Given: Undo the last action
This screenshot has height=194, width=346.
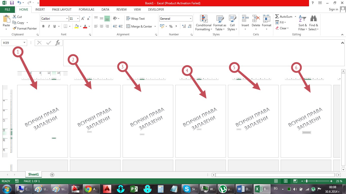Looking at the screenshot, I should pos(19,3).
